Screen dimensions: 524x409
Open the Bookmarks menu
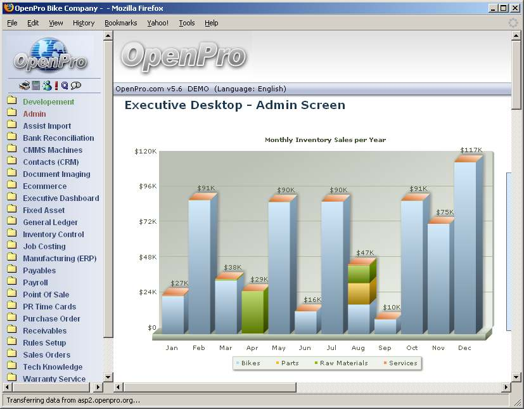[x=120, y=23]
